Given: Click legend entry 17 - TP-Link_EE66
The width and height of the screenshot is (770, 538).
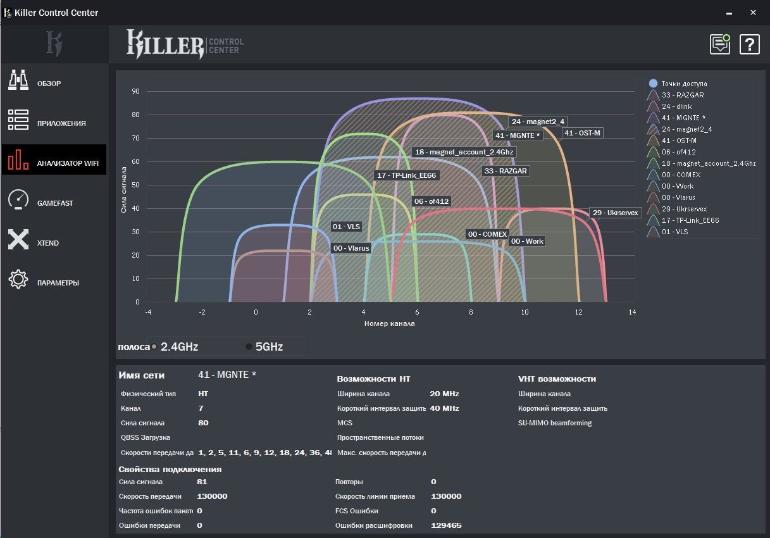Looking at the screenshot, I should coord(690,220).
